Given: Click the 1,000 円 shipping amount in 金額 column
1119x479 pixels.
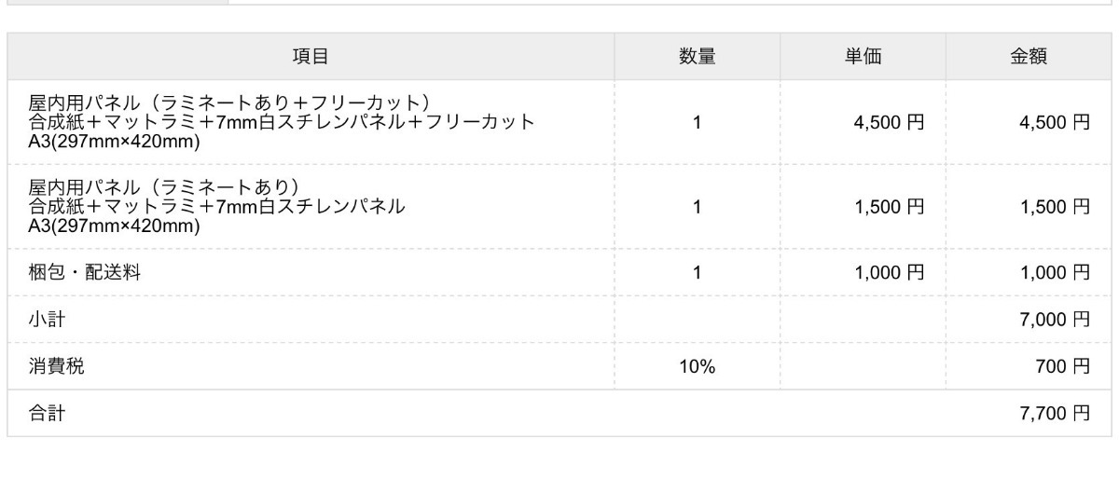Looking at the screenshot, I should [x=1055, y=273].
